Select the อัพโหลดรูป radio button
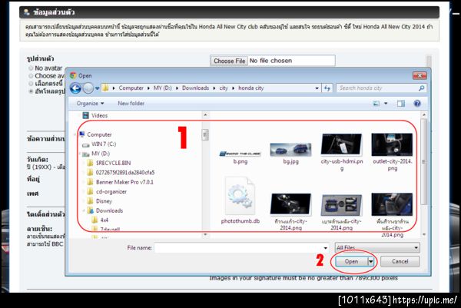 (31, 91)
